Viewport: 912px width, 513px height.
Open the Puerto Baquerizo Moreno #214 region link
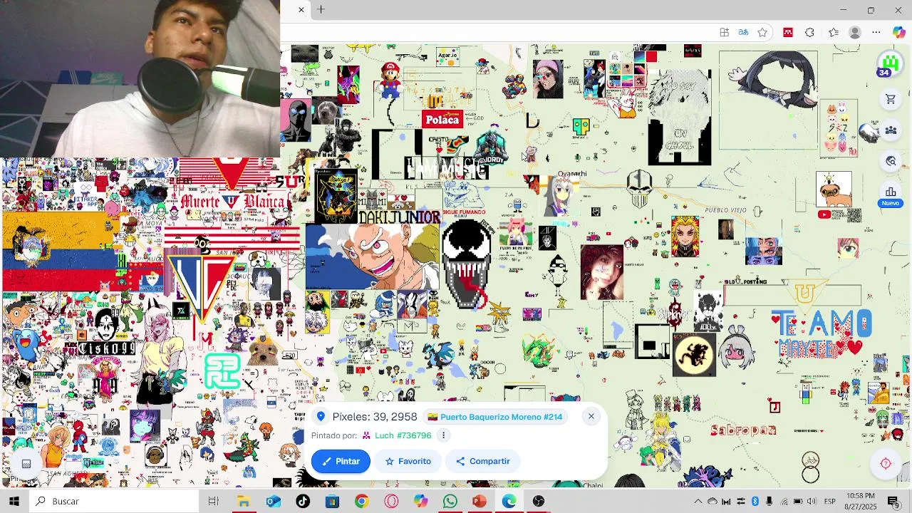pyautogui.click(x=495, y=417)
